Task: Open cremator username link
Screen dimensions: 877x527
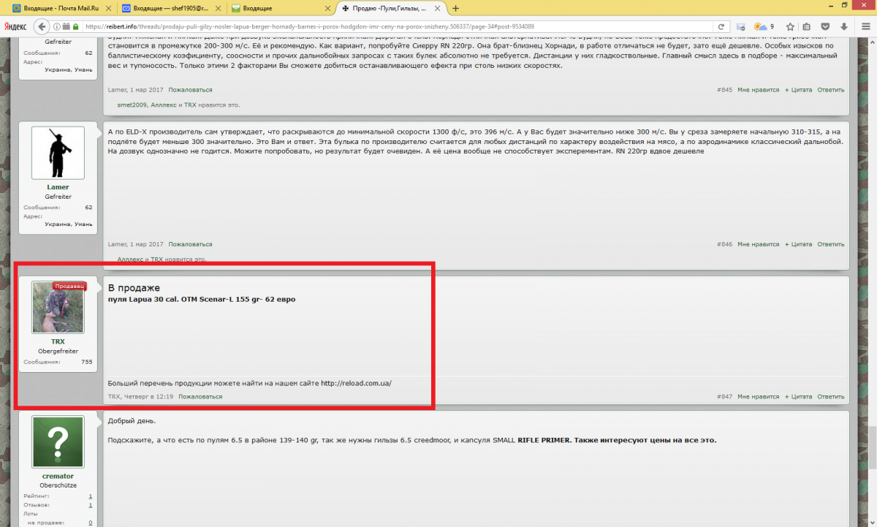Action: [58, 476]
